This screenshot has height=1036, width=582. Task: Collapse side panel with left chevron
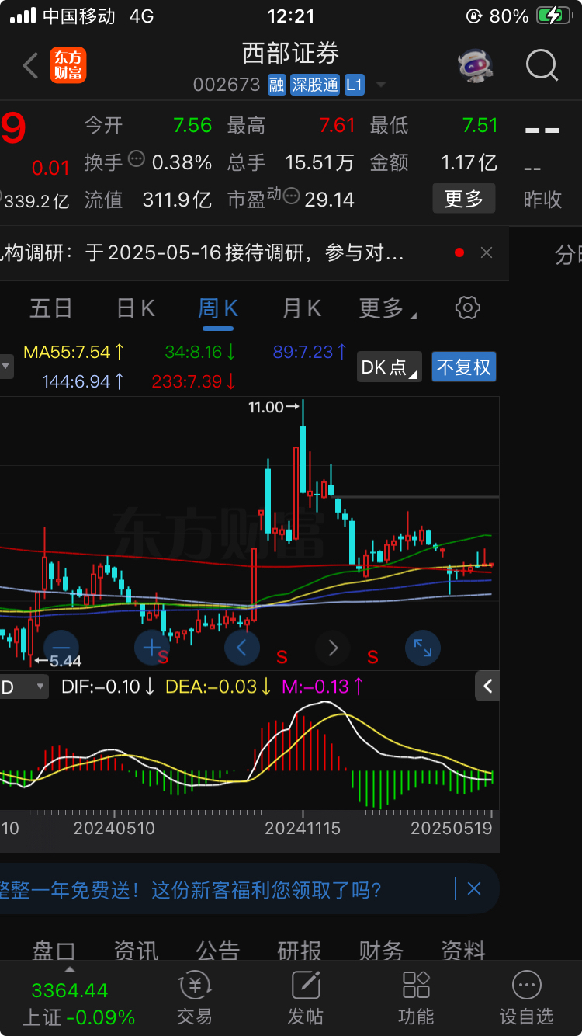point(487,686)
